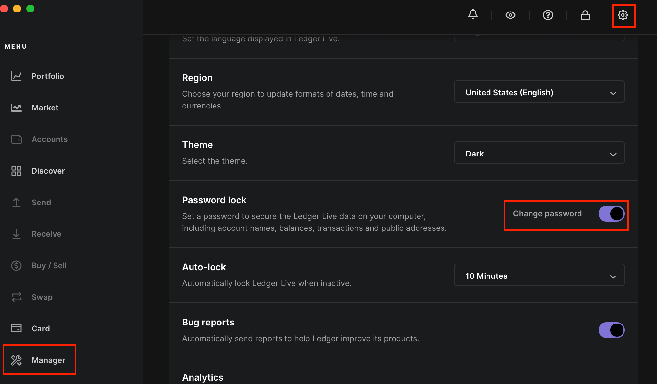
Task: Disable the Password lock toggle
Action: [611, 214]
